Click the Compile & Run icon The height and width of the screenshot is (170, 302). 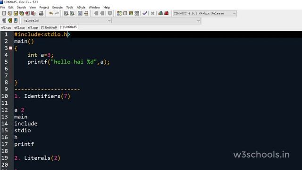(131, 13)
